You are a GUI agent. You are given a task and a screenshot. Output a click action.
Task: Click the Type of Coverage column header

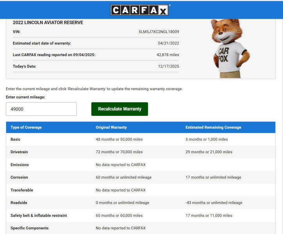[x=26, y=128]
